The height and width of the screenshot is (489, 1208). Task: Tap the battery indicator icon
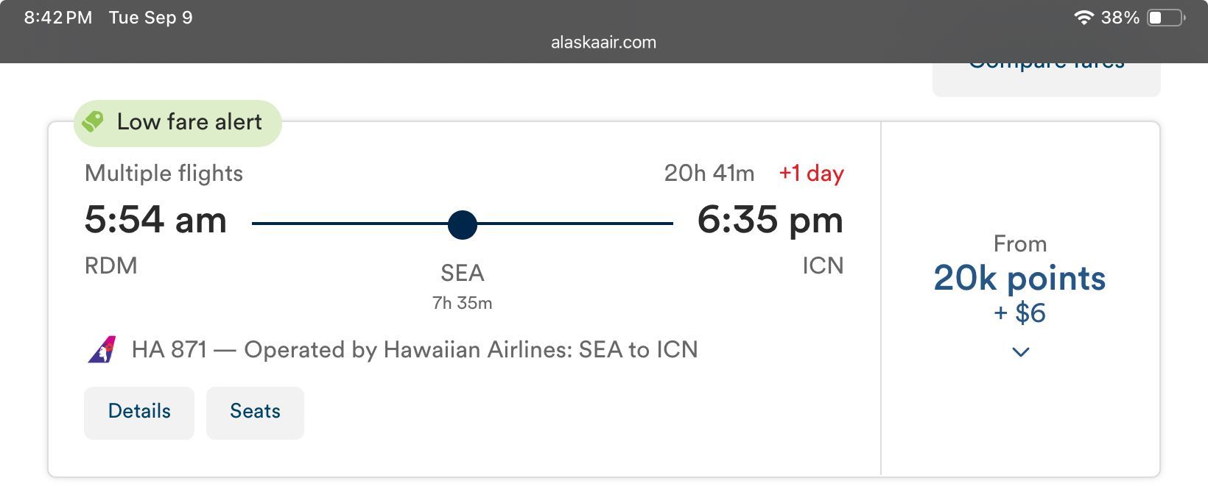click(x=1167, y=18)
